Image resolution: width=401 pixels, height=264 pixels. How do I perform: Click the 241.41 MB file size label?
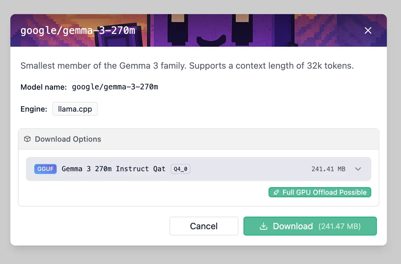coord(328,169)
